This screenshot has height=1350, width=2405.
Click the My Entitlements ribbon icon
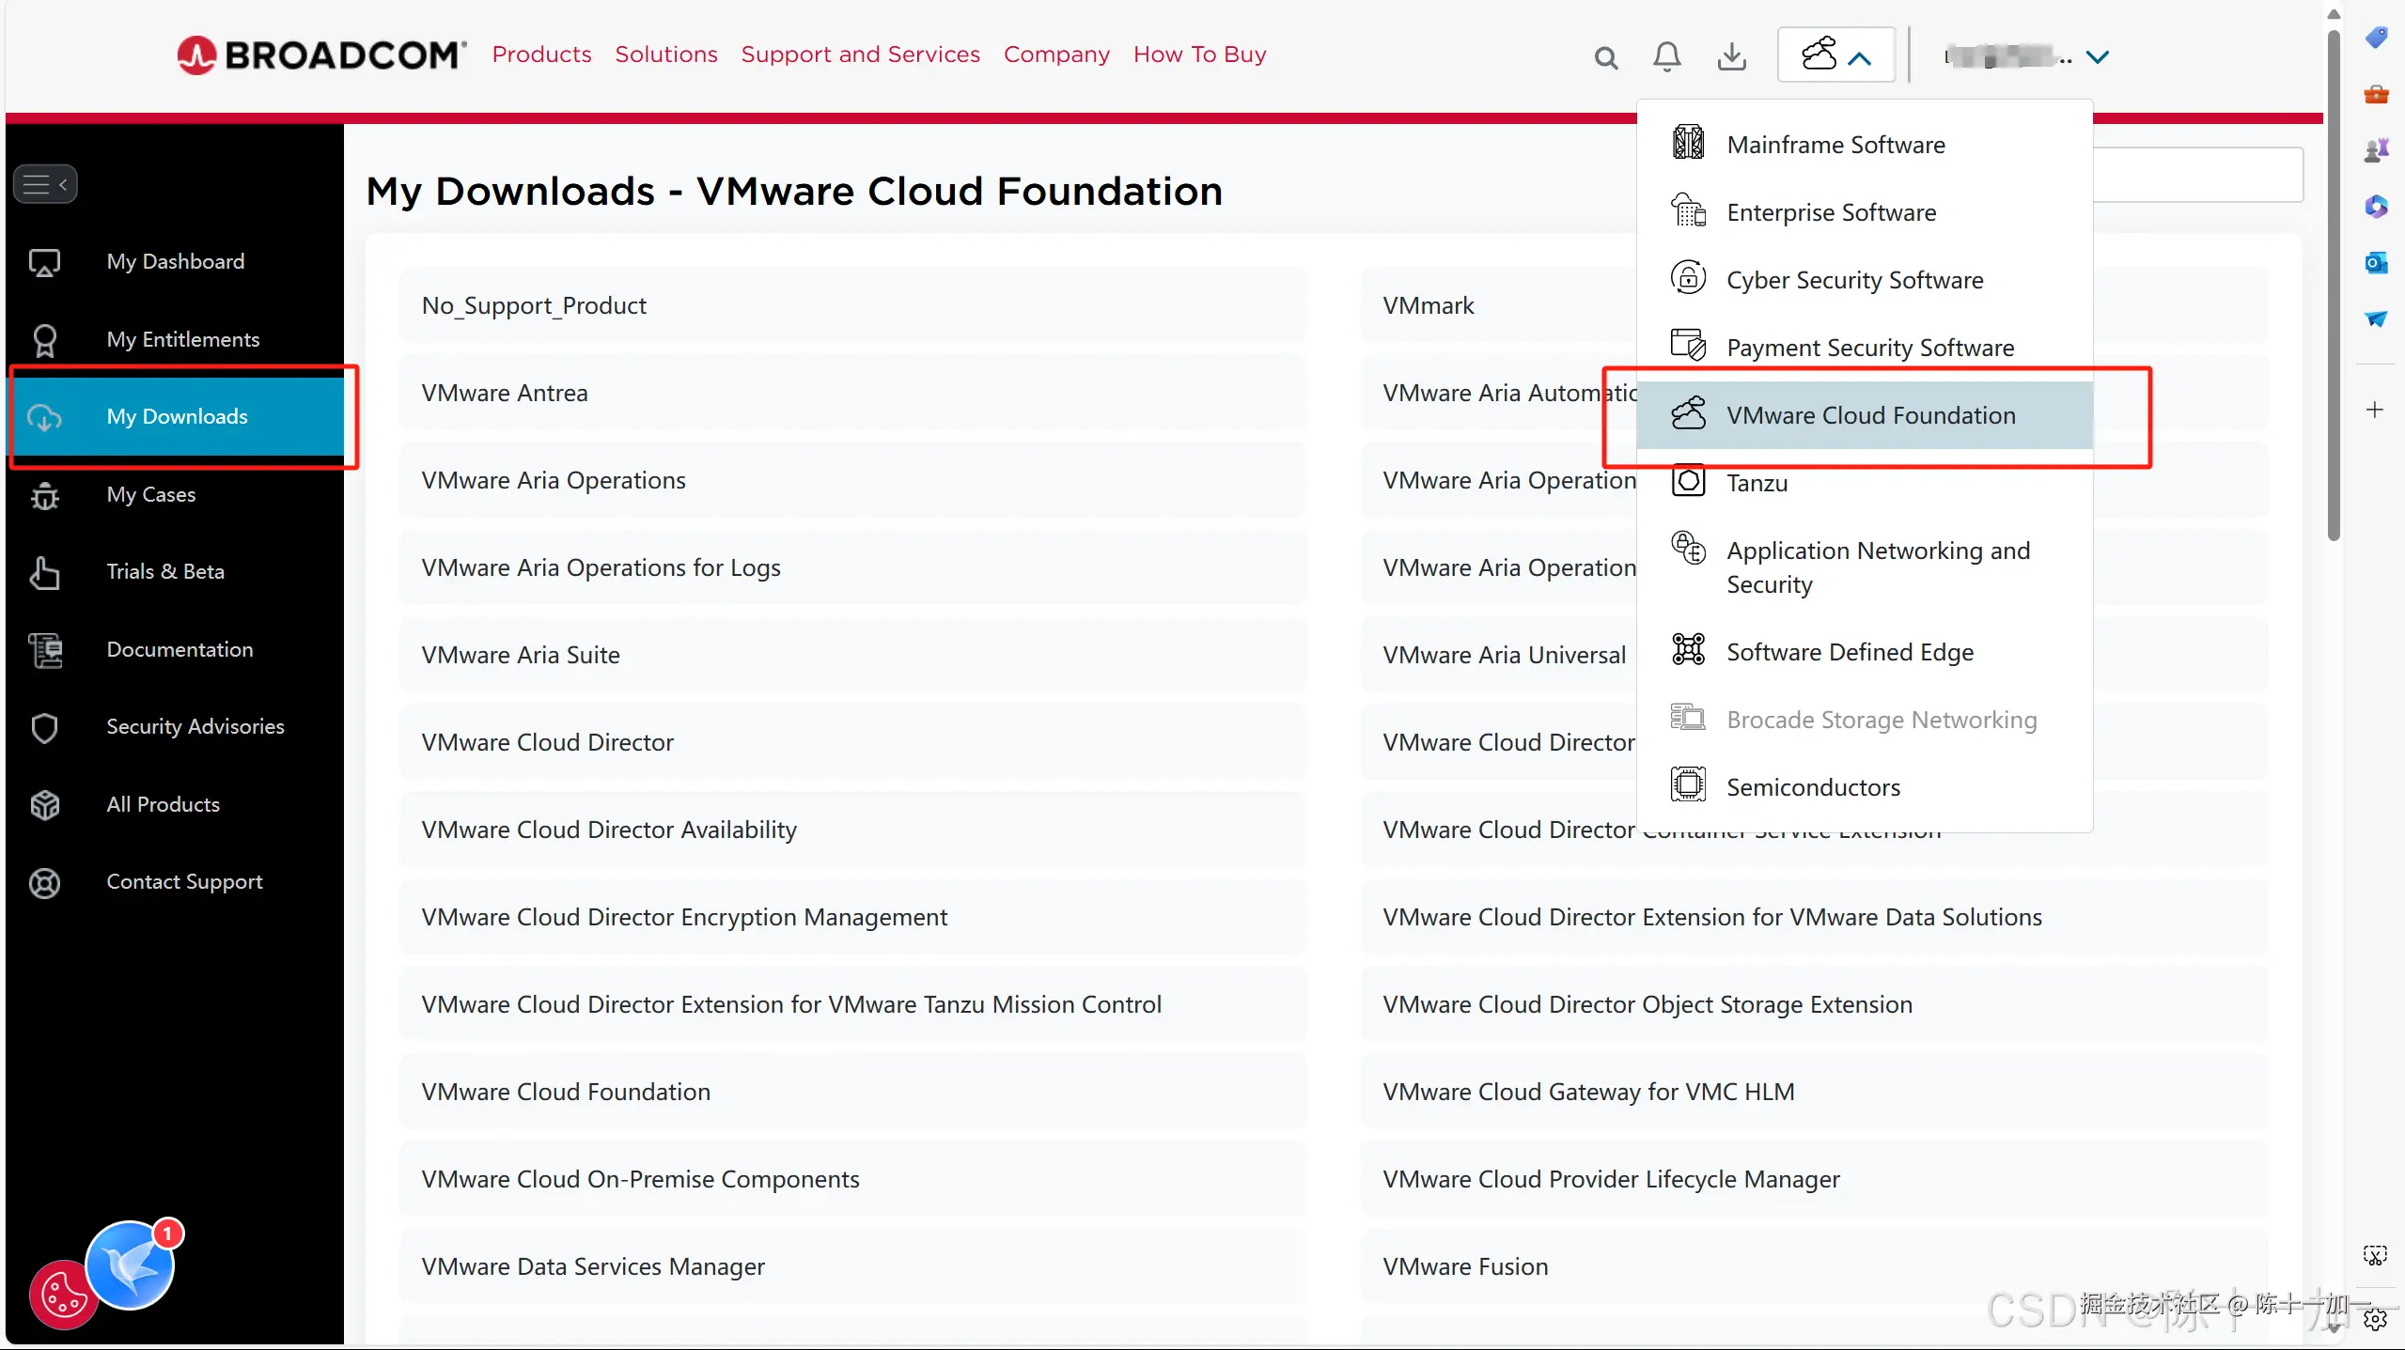44,340
